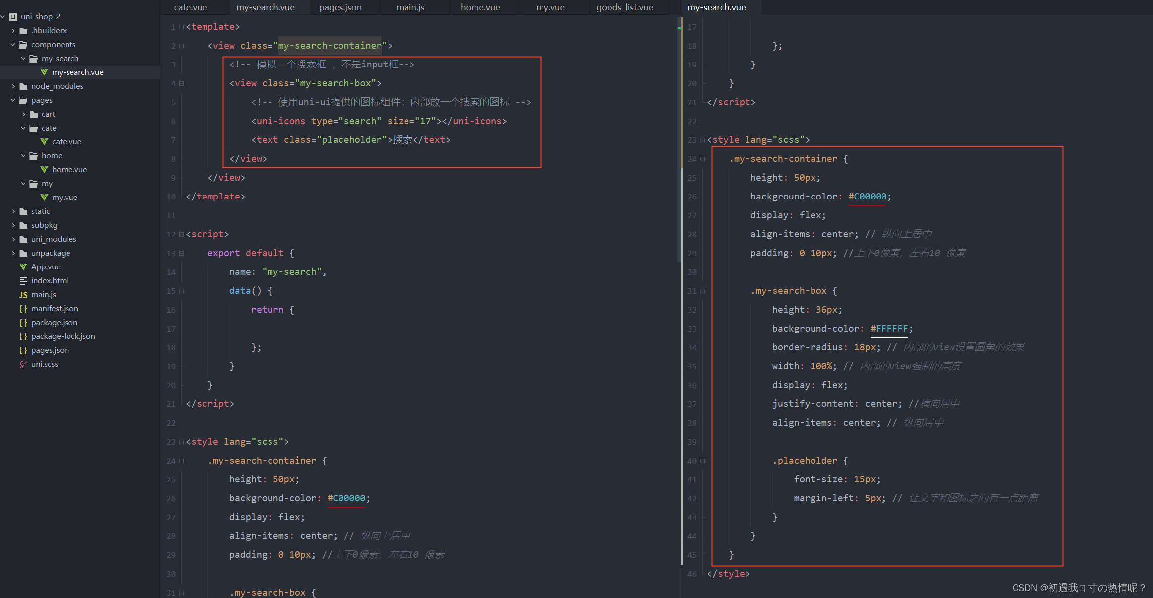Click the Vue icon beside my.vue in tree
The height and width of the screenshot is (598, 1153).
44,197
